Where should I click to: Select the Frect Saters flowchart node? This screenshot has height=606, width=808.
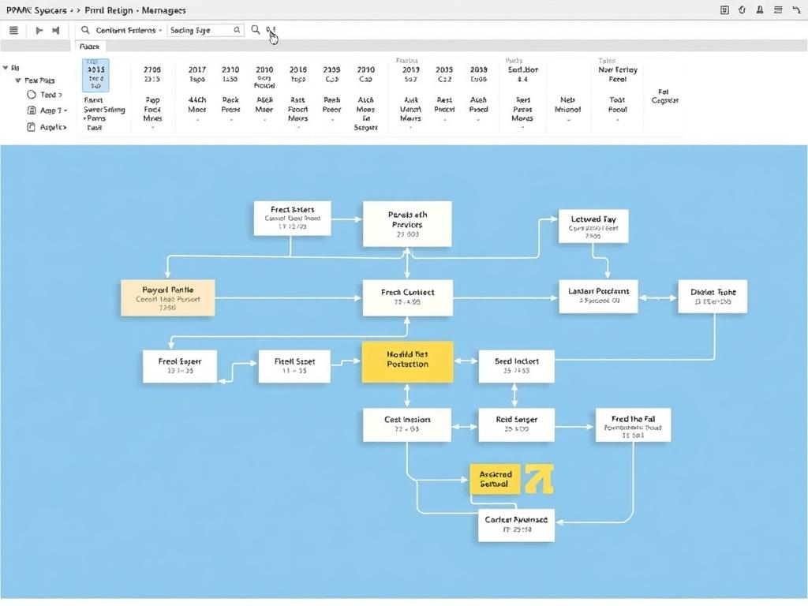click(292, 219)
